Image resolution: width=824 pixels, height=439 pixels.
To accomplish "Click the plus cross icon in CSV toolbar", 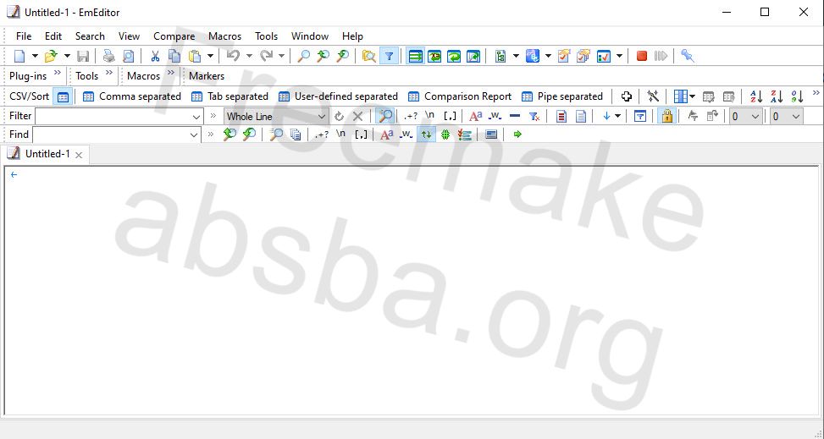I will pyautogui.click(x=626, y=96).
